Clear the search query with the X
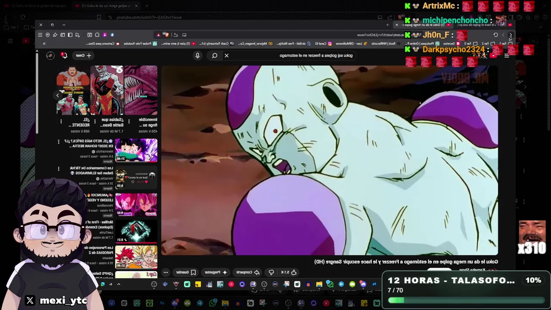 226,56
